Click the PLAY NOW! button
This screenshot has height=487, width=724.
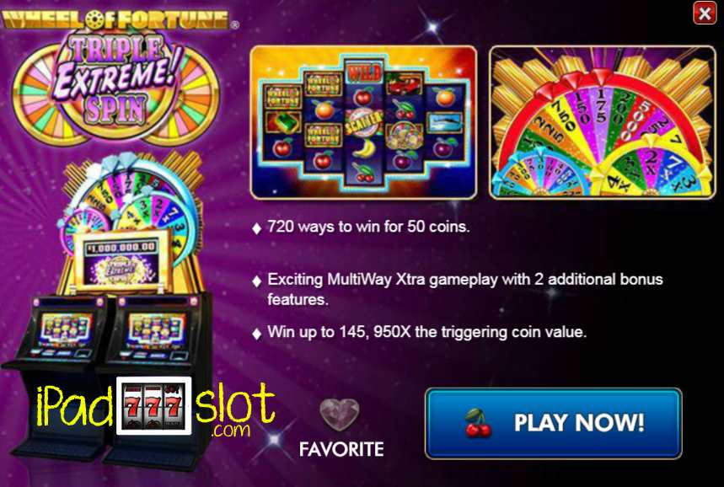pyautogui.click(x=553, y=423)
